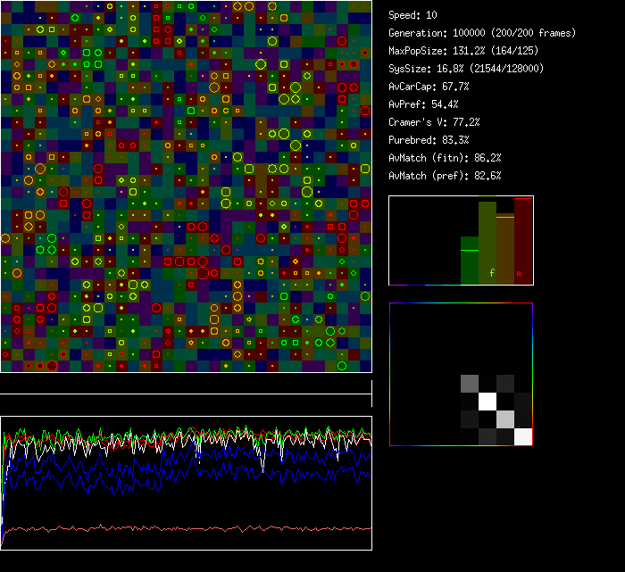
Task: Click the green 'f' marker in histogram
Action: 491,272
